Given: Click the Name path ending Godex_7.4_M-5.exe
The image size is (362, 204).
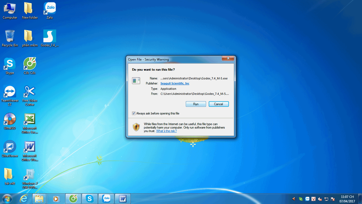Looking at the screenshot, I should tap(194, 78).
